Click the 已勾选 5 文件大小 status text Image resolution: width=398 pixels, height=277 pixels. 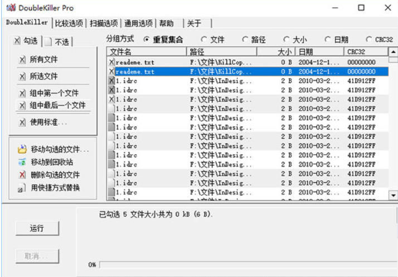pos(156,215)
